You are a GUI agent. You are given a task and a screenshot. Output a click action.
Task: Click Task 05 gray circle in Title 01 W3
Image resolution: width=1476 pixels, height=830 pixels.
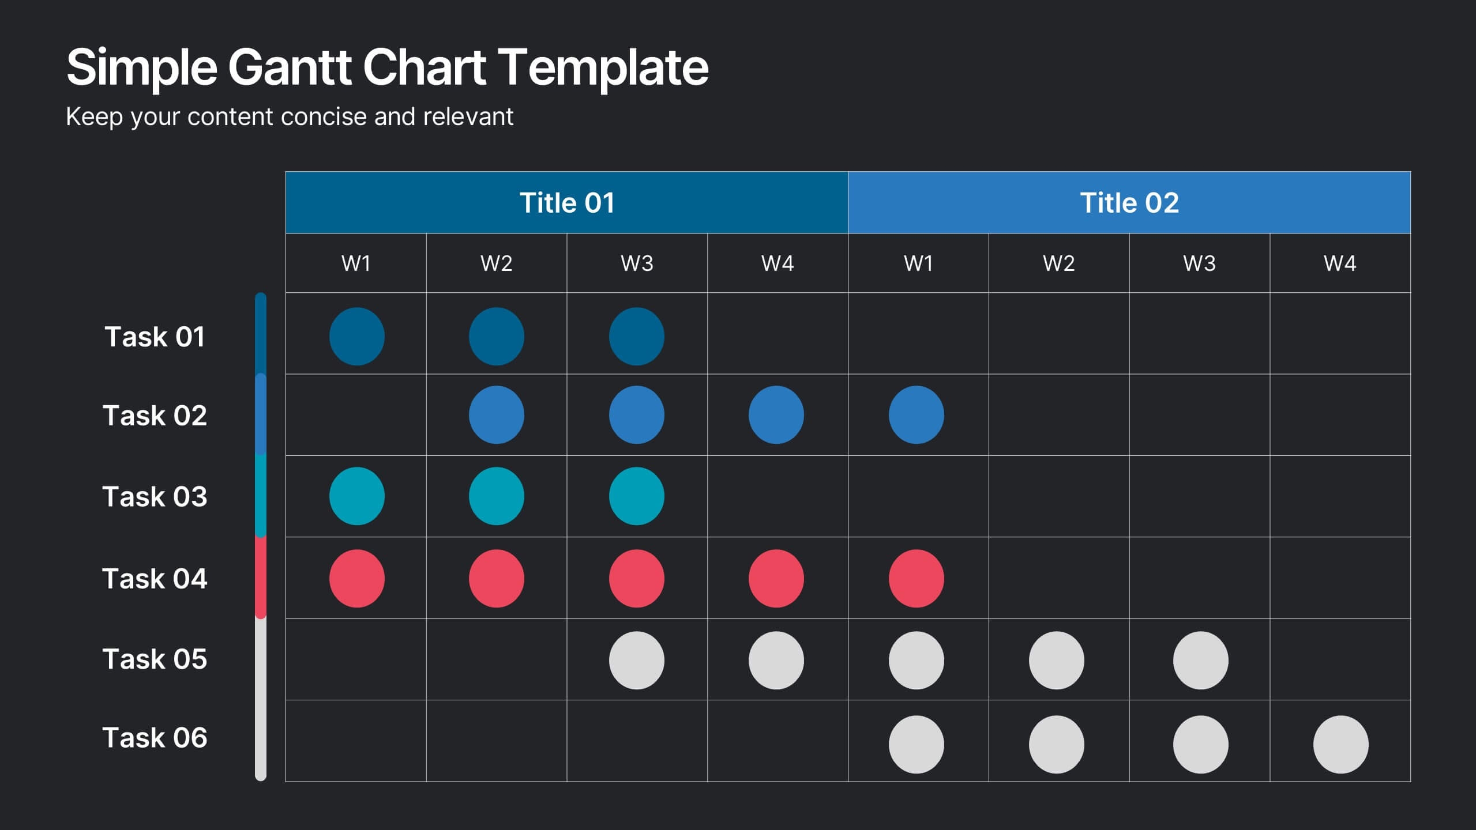click(636, 660)
